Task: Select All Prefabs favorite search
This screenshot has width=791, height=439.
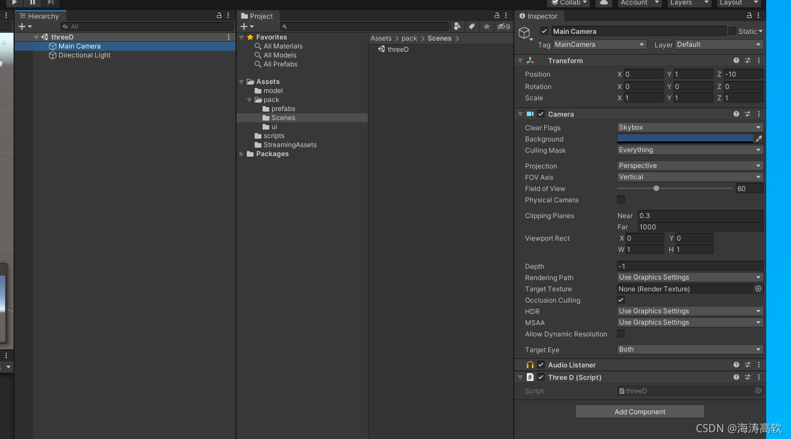Action: [281, 64]
